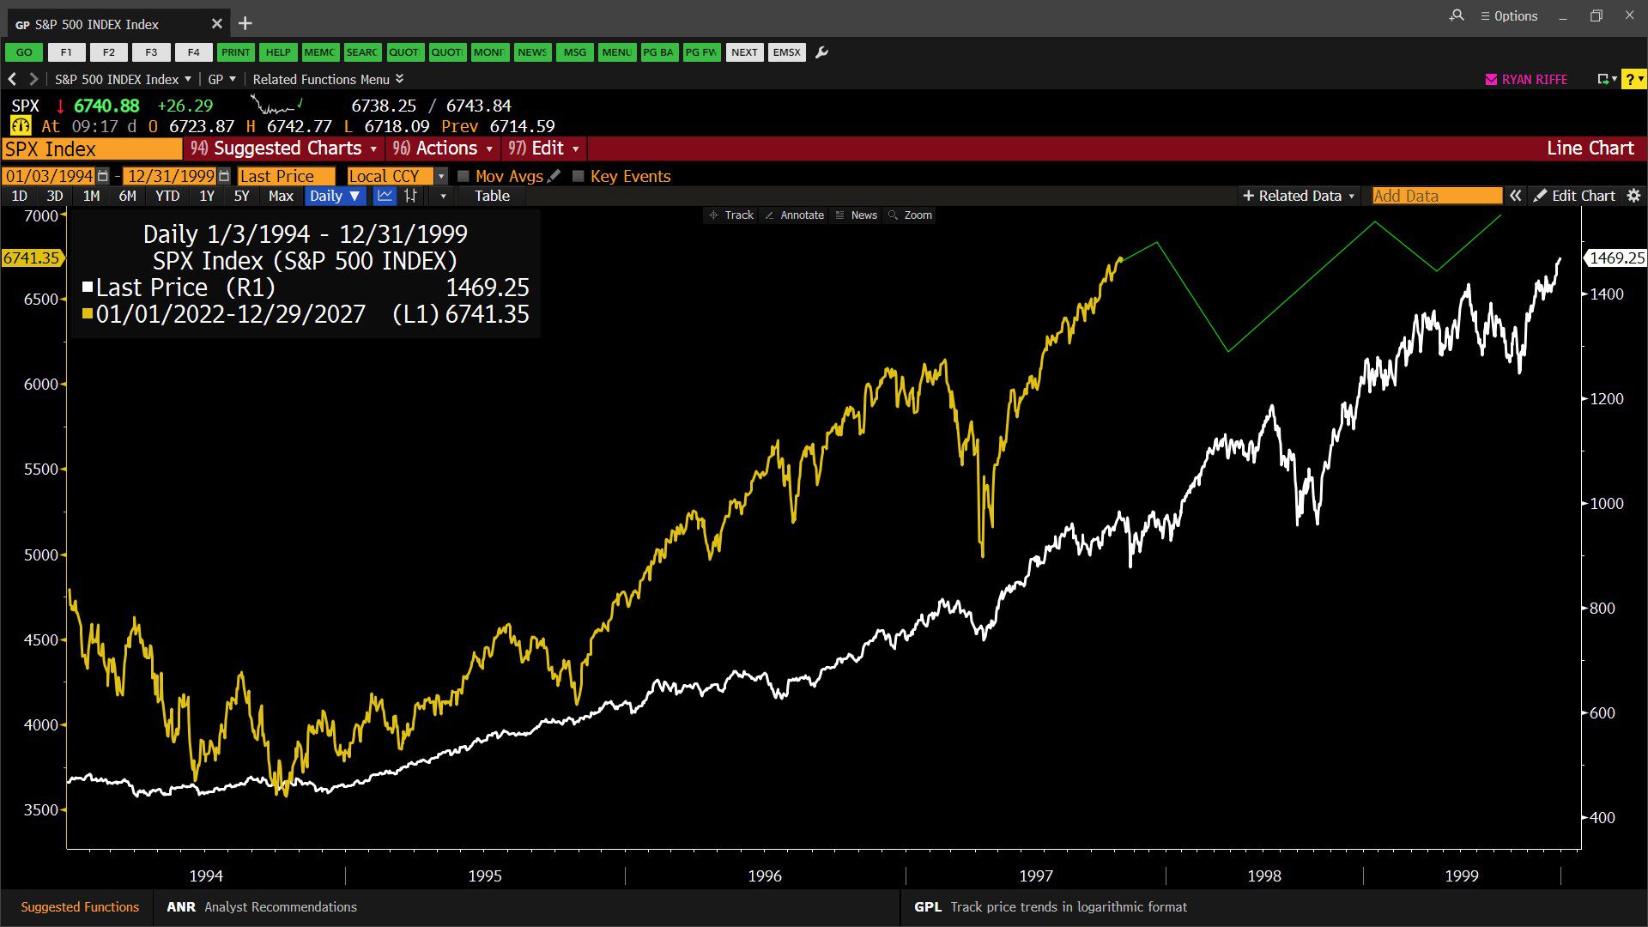Switch to the line chart type icon
This screenshot has height=927, width=1648.
[x=385, y=196]
